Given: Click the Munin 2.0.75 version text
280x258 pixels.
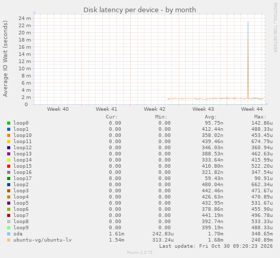Looking at the screenshot, I should point(140,252).
